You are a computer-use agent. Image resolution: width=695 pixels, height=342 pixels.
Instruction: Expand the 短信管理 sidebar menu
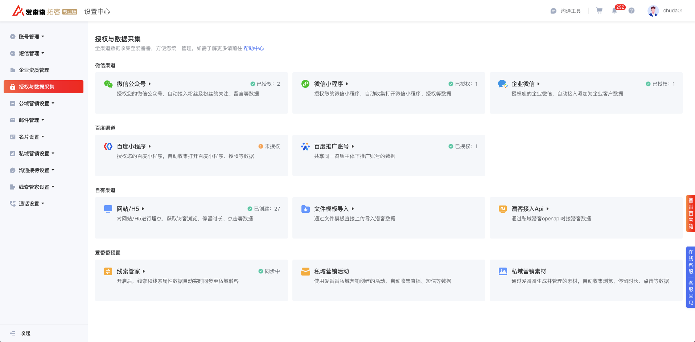point(44,53)
